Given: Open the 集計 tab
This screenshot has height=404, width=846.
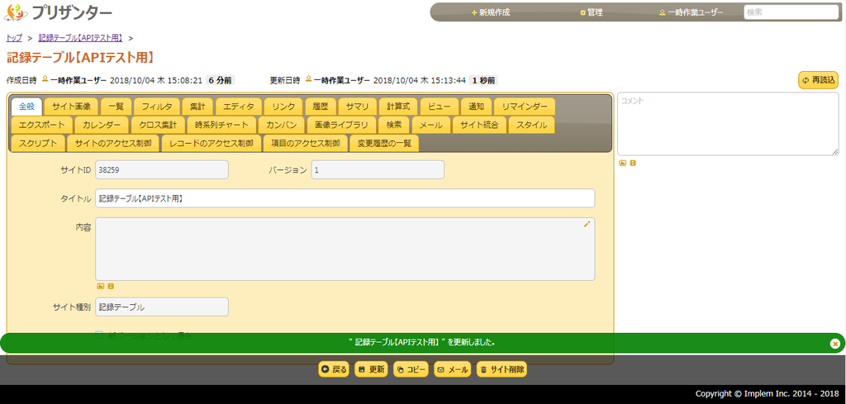Looking at the screenshot, I should pyautogui.click(x=197, y=107).
